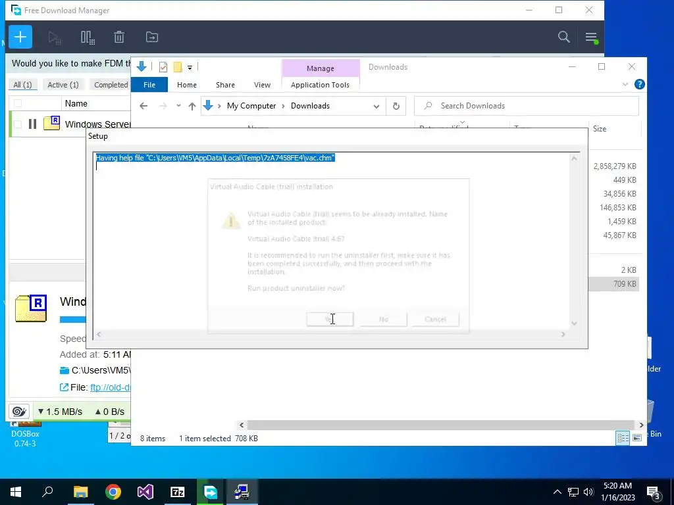The image size is (674, 505).
Task: Click the Explorer horizontal scrollbar
Action: pos(441,425)
